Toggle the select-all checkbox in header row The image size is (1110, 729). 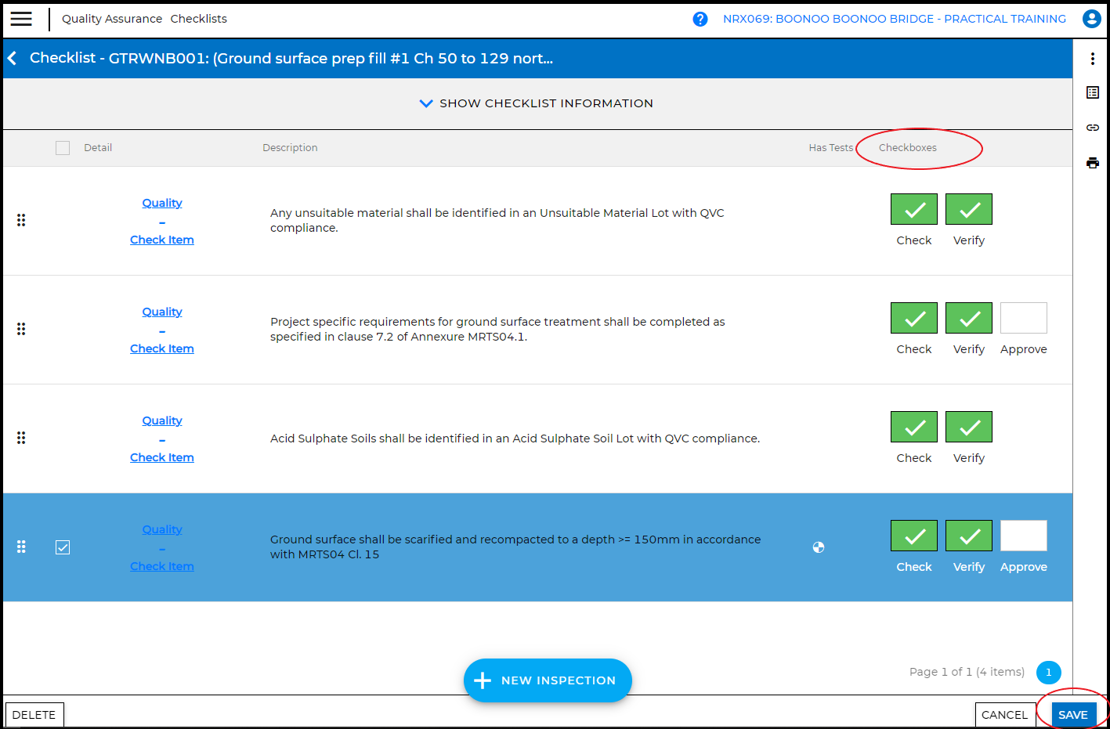point(63,148)
